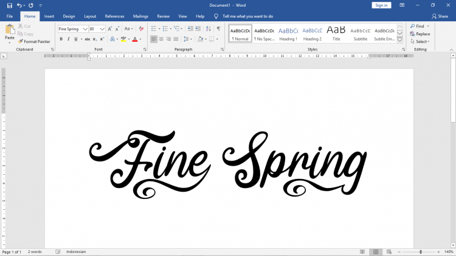Open Customize Quick Access Toolbar arrow
The height and width of the screenshot is (256, 456).
point(40,5)
